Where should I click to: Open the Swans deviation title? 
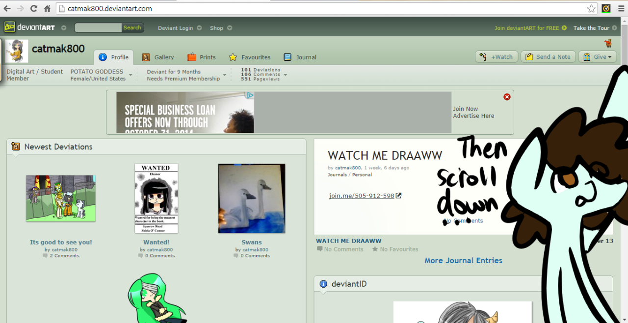252,242
